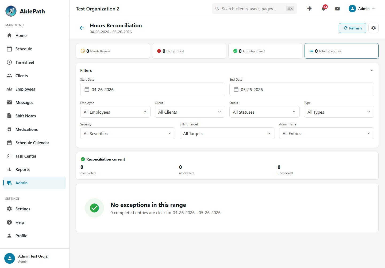385x268 pixels.
Task: Click the Settings gear icon in sidebar
Action: (9, 209)
